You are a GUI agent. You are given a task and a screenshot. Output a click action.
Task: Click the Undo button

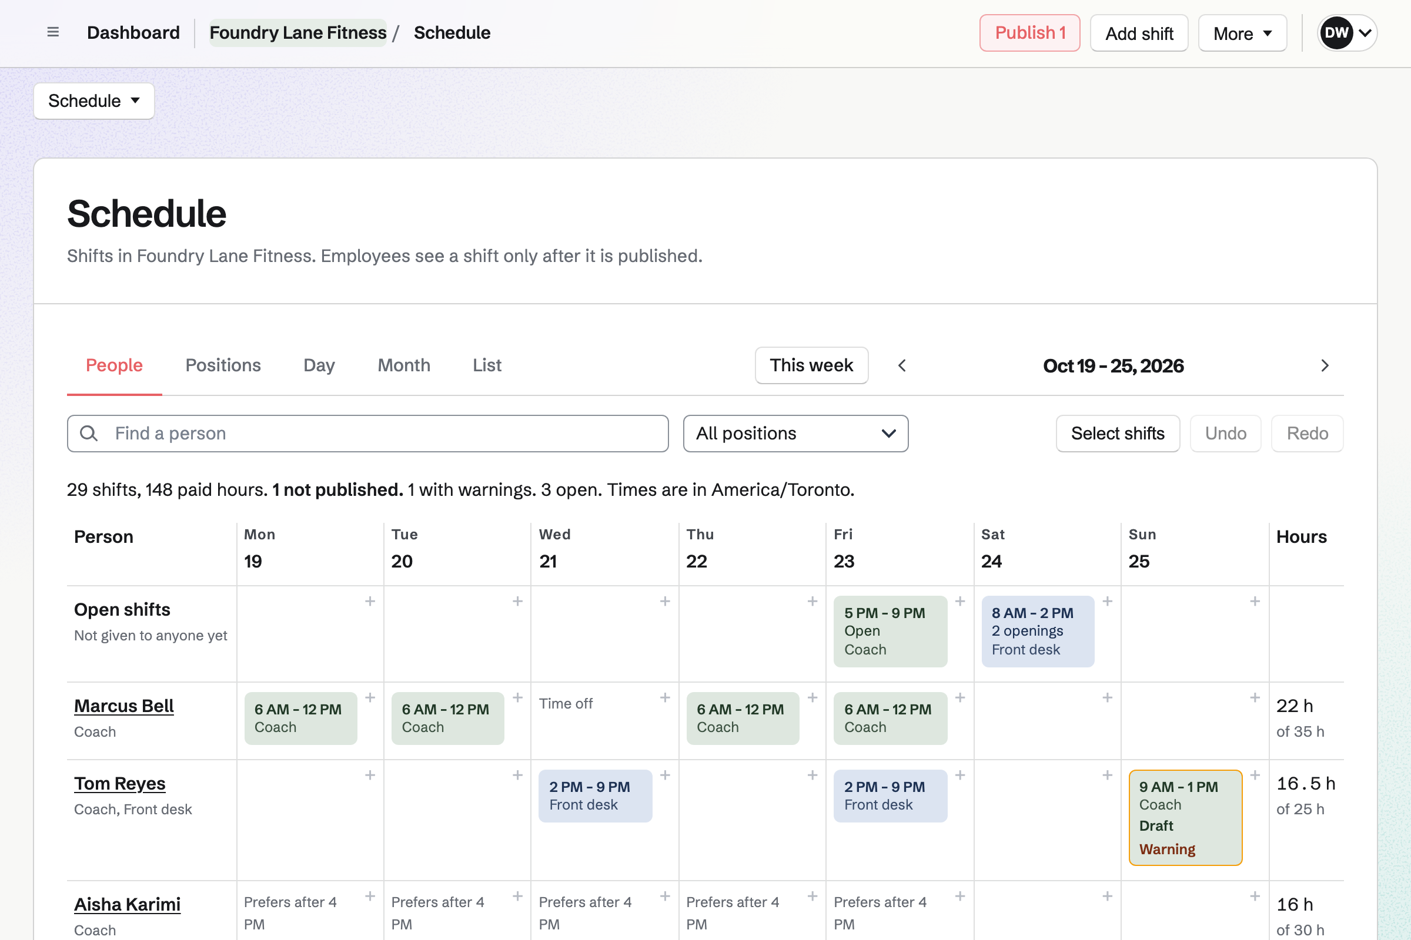[1226, 434]
